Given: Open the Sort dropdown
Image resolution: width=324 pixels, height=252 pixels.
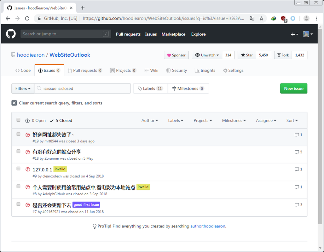Looking at the screenshot, I should [292, 120].
